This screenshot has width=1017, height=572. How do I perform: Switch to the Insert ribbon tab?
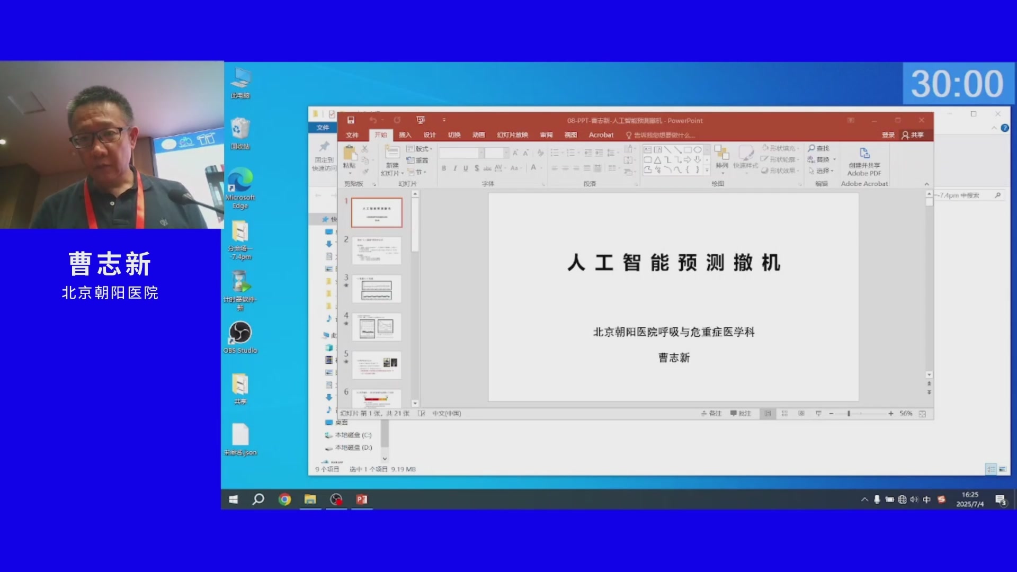click(405, 135)
